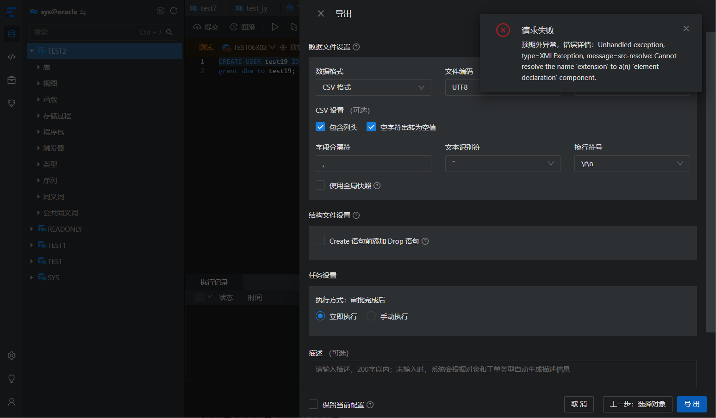This screenshot has height=418, width=716.
Task: Click the refresh icon beside sys@oracle
Action: pyautogui.click(x=174, y=11)
